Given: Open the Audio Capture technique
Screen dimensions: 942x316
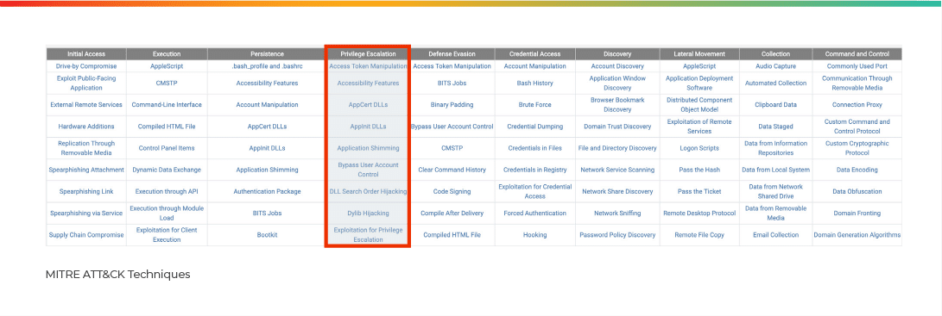Looking at the screenshot, I should click(x=775, y=66).
